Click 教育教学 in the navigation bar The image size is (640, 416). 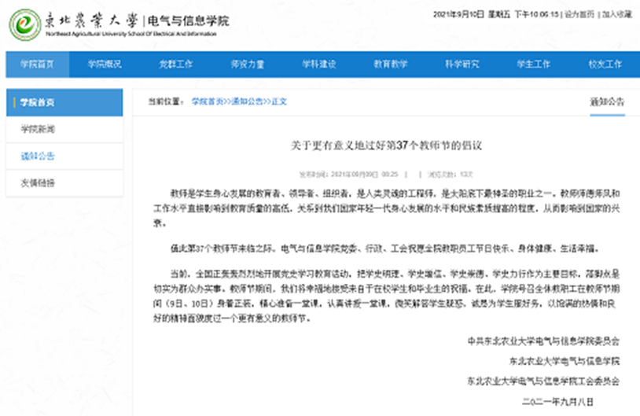[x=390, y=64]
